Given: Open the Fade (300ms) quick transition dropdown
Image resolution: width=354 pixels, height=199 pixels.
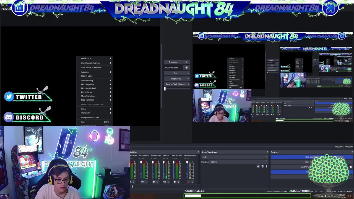Looking at the screenshot, I should [177, 78].
